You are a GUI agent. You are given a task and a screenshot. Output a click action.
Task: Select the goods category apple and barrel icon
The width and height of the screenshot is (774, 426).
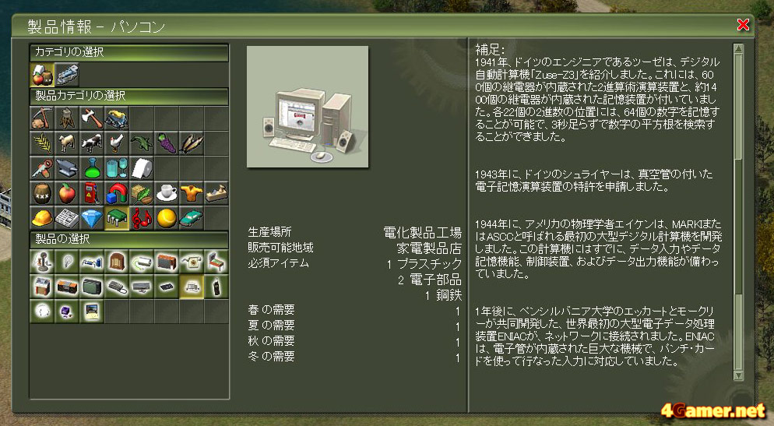click(x=42, y=75)
